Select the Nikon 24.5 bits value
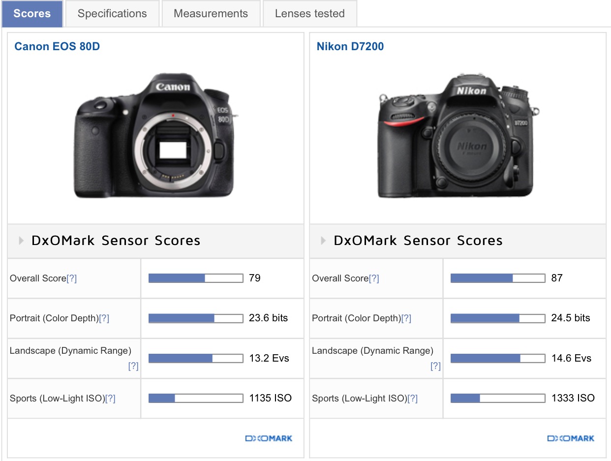This screenshot has width=611, height=461. [x=571, y=318]
